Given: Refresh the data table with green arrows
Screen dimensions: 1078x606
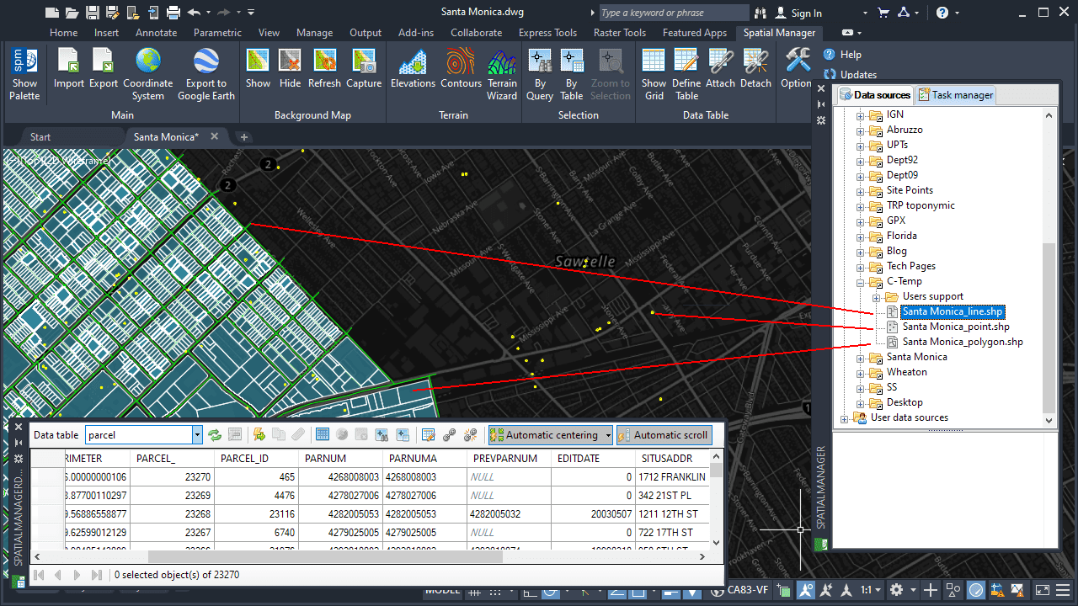Looking at the screenshot, I should (x=215, y=434).
